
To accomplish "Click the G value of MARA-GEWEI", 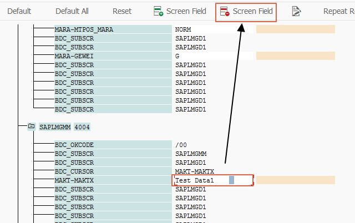I will tap(214, 56).
